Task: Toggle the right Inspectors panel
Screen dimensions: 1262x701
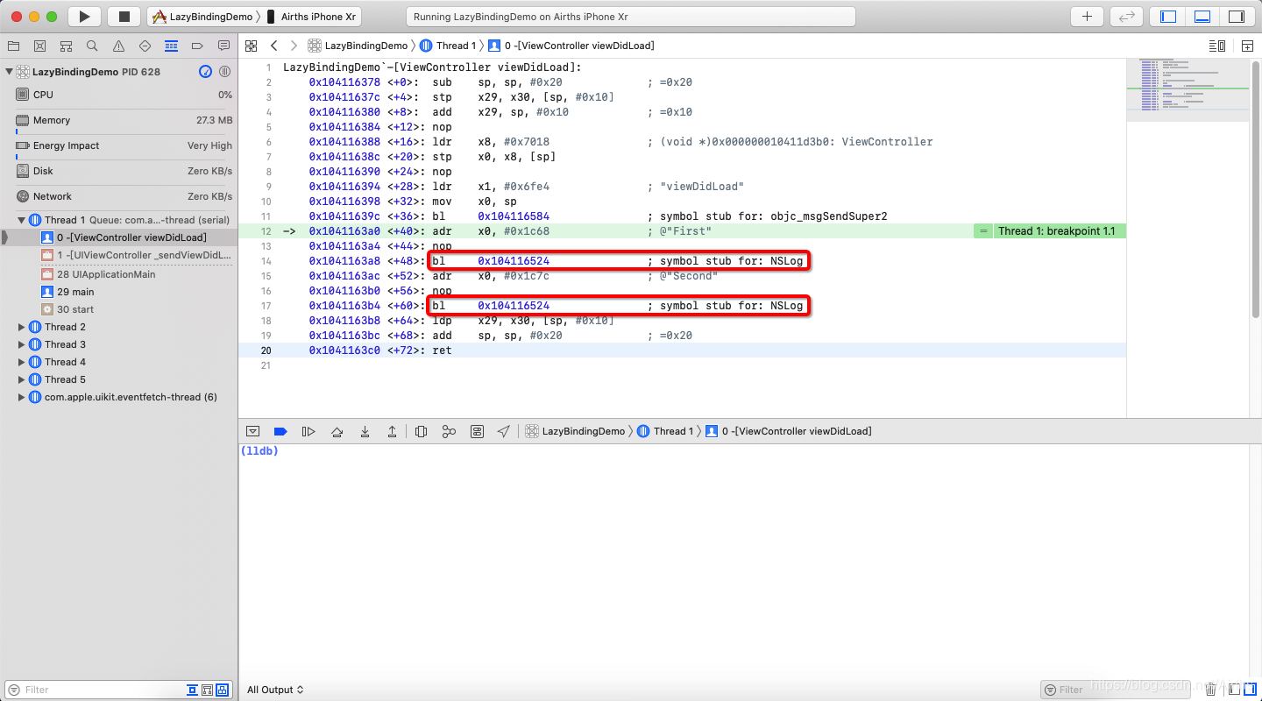Action: click(1237, 16)
